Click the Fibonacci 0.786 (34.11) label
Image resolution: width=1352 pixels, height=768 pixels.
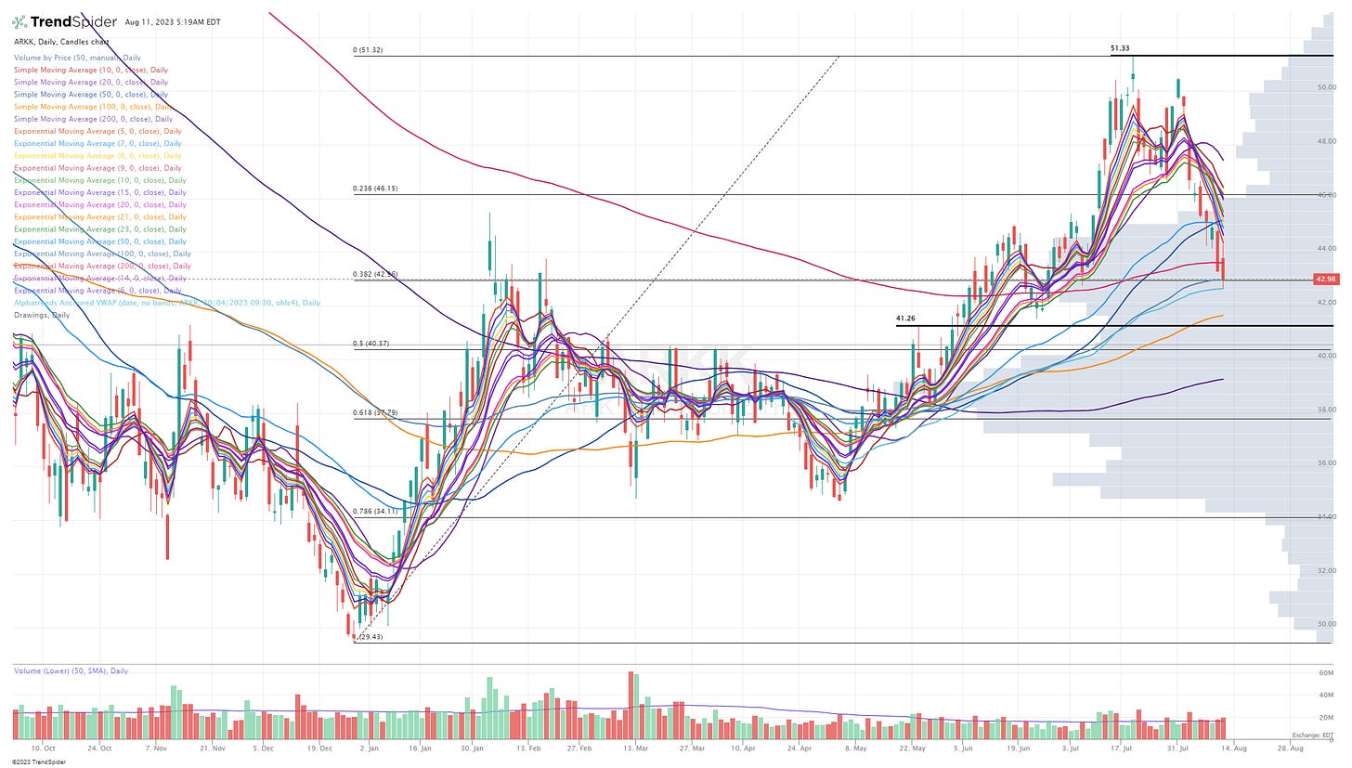(374, 511)
